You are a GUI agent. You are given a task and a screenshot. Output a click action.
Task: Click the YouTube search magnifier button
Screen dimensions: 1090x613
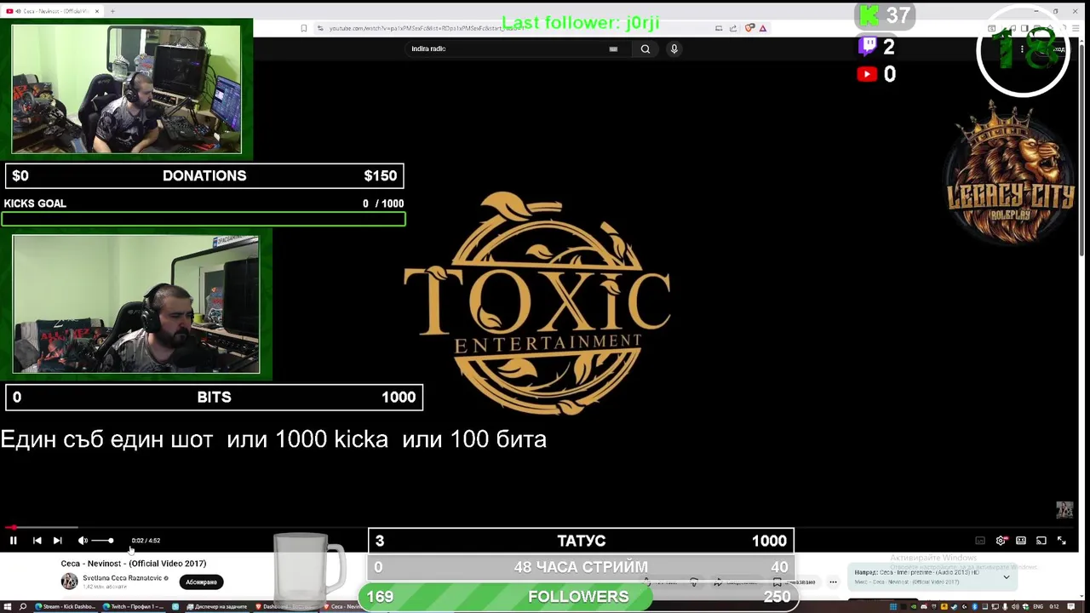(645, 49)
